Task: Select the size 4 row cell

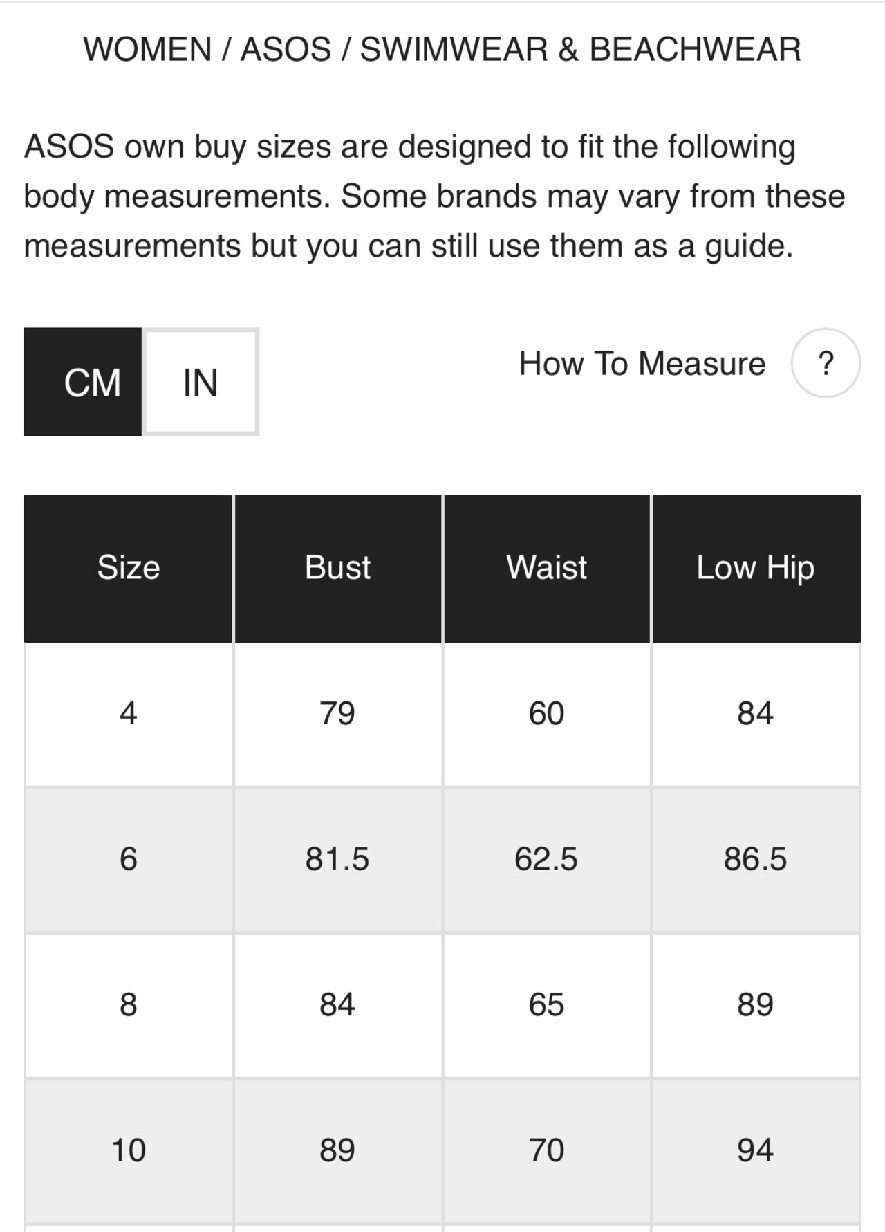Action: click(129, 714)
